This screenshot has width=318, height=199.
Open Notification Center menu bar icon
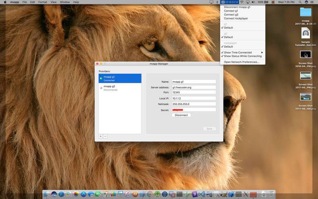pos(312,2)
